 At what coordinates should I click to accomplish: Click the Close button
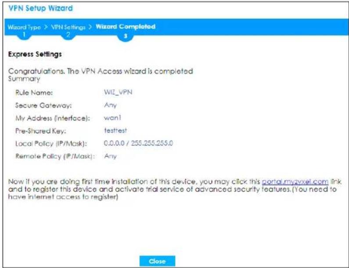click(157, 261)
